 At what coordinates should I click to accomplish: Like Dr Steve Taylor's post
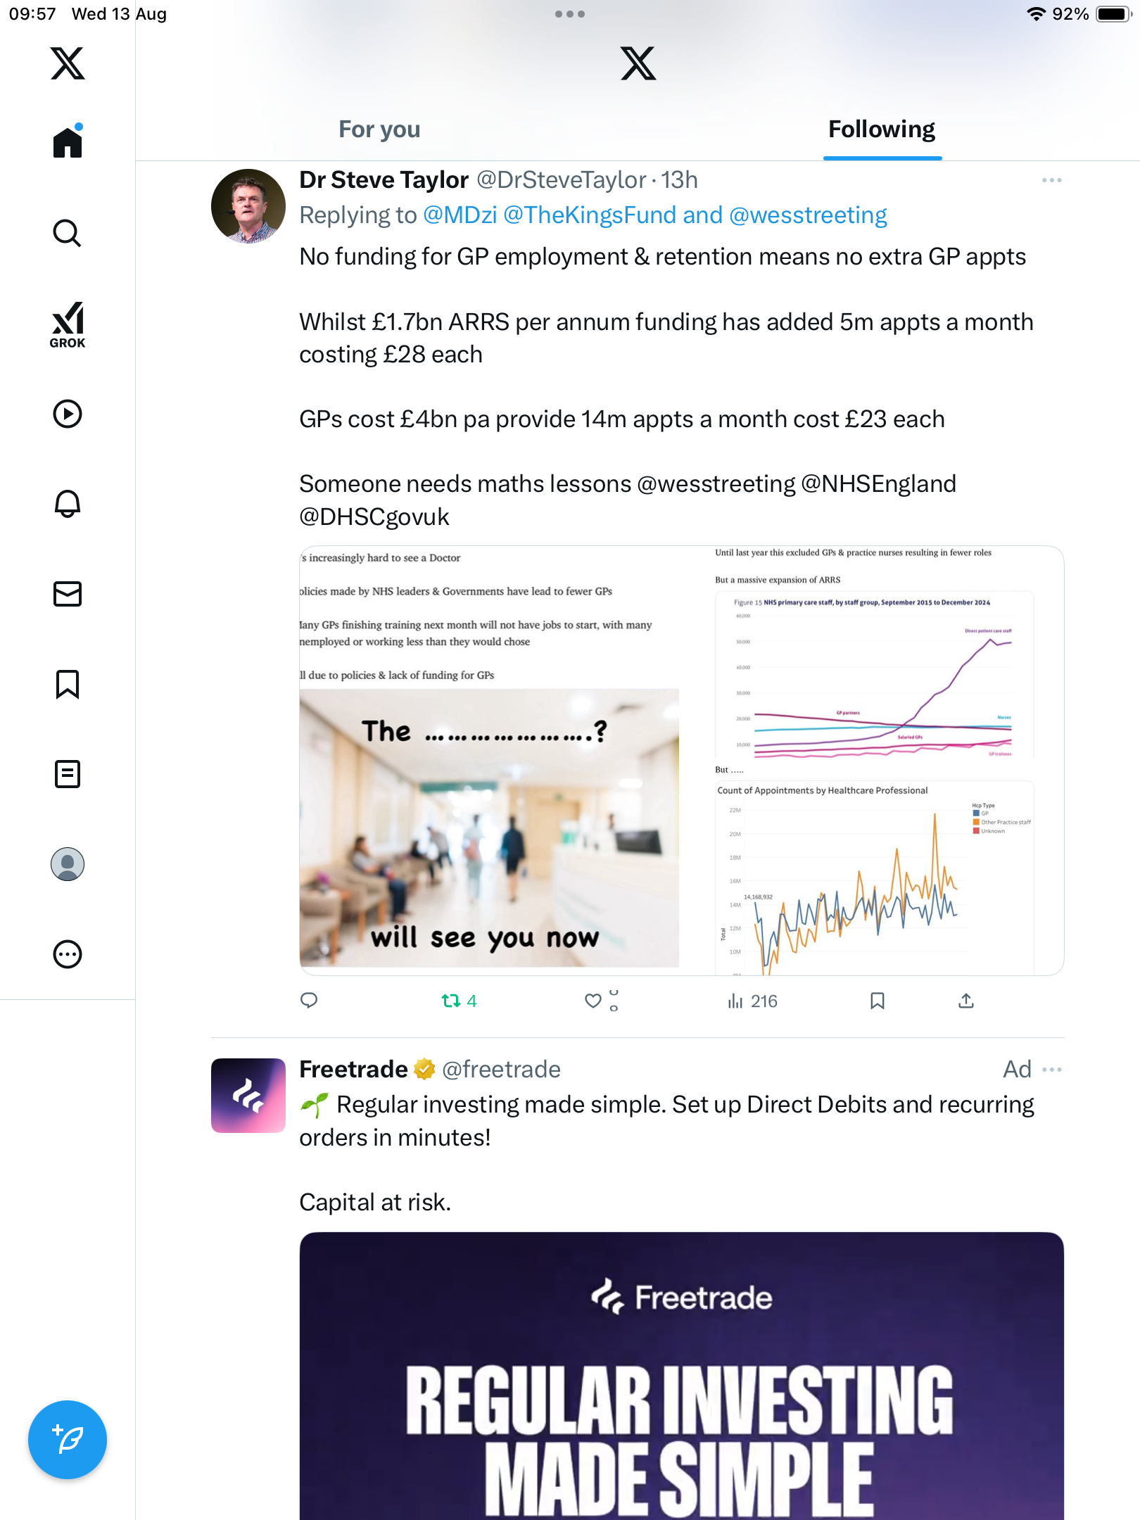(593, 1001)
